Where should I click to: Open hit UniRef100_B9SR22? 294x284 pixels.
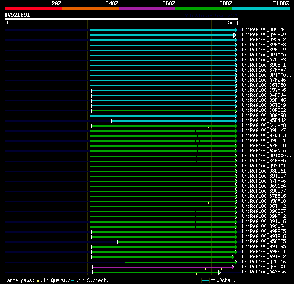coord(264,40)
